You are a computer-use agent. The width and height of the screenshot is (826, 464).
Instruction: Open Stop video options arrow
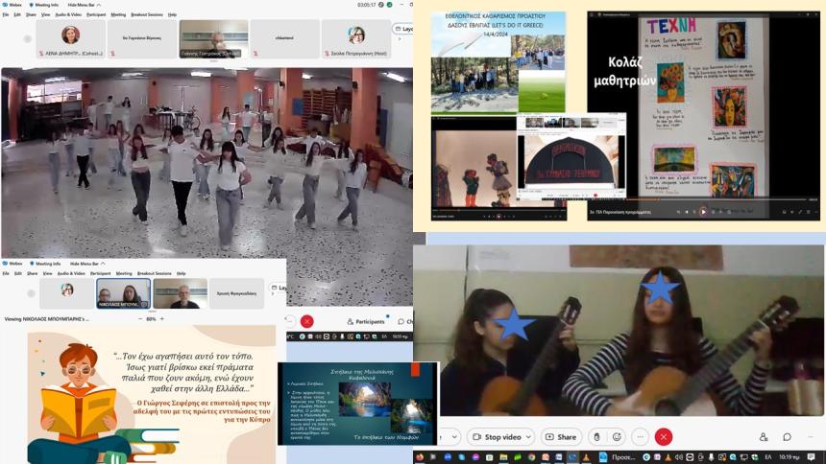coord(528,437)
